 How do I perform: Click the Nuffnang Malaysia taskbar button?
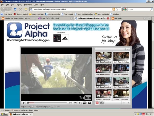tap(21, 114)
